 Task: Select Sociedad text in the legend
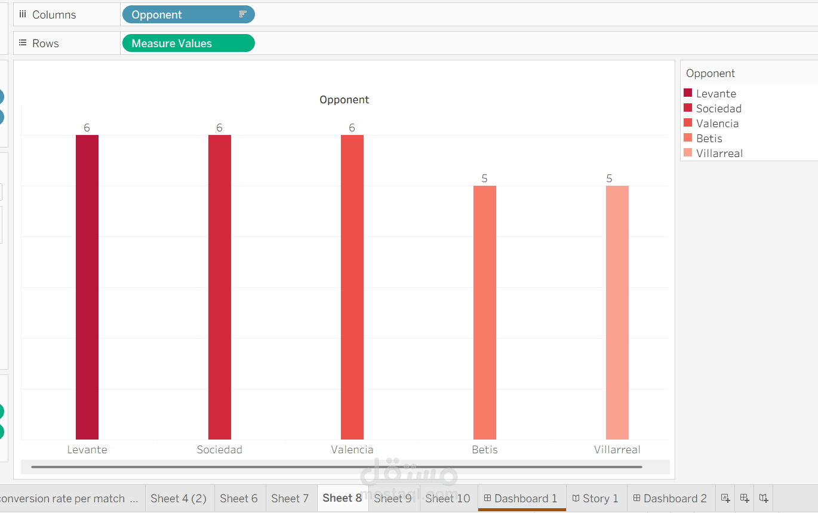click(719, 109)
